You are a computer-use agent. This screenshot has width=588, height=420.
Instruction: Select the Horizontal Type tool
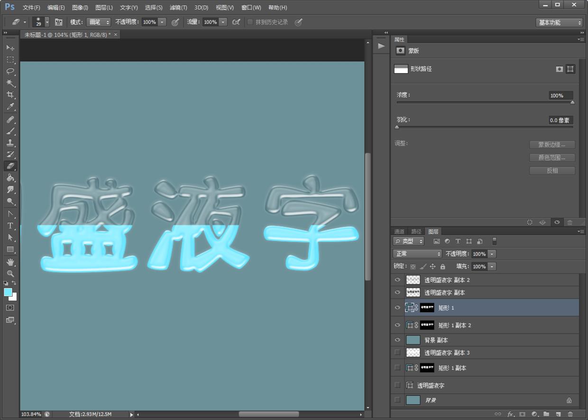tap(10, 225)
